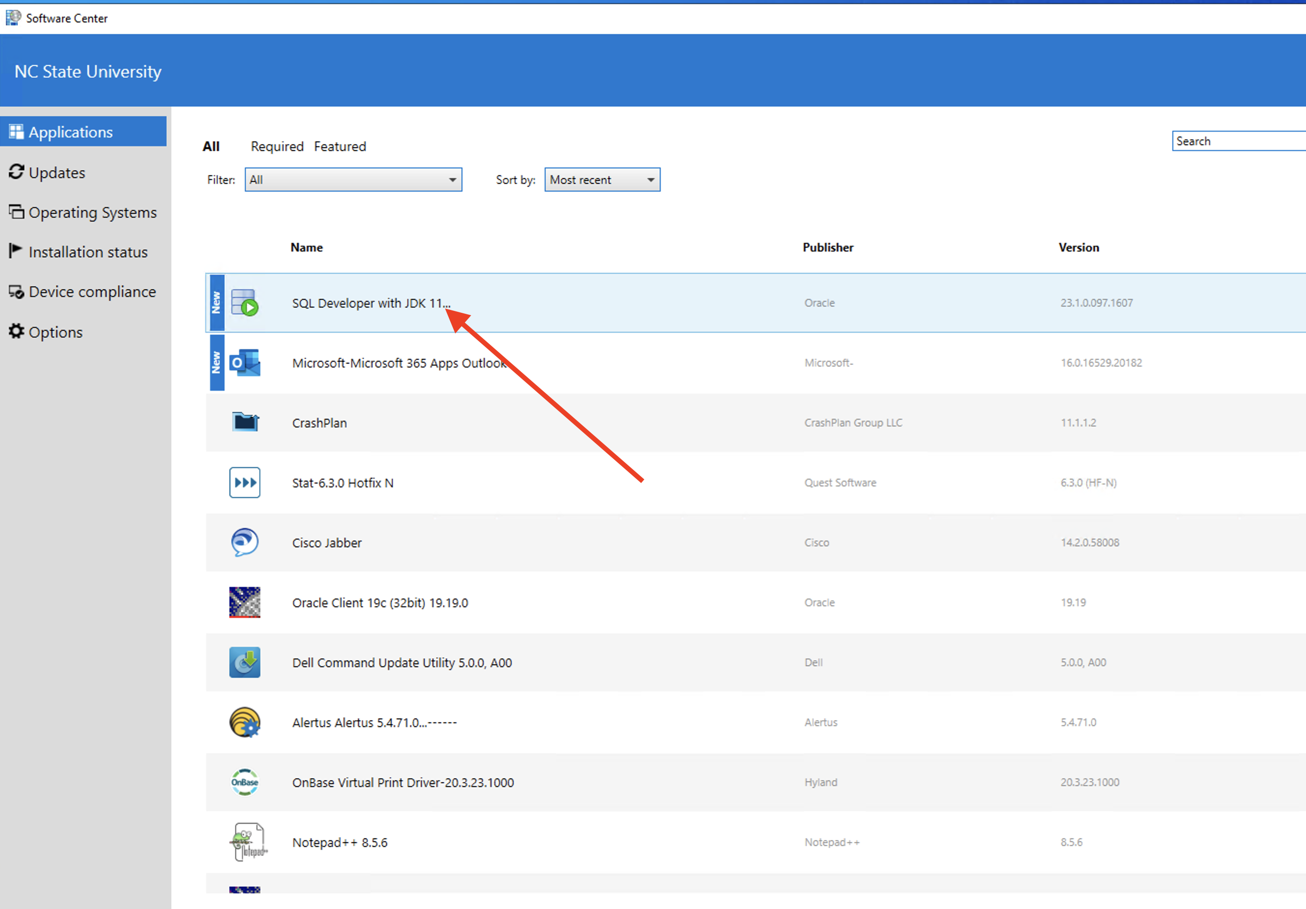Viewport: 1306px width, 909px height.
Task: Open the Filter dropdown
Action: pyautogui.click(x=353, y=180)
